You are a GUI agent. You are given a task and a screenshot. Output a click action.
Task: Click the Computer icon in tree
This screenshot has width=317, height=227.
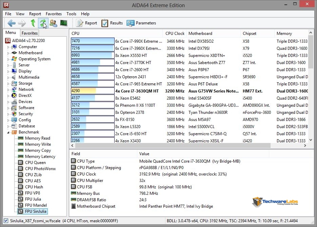14,47
